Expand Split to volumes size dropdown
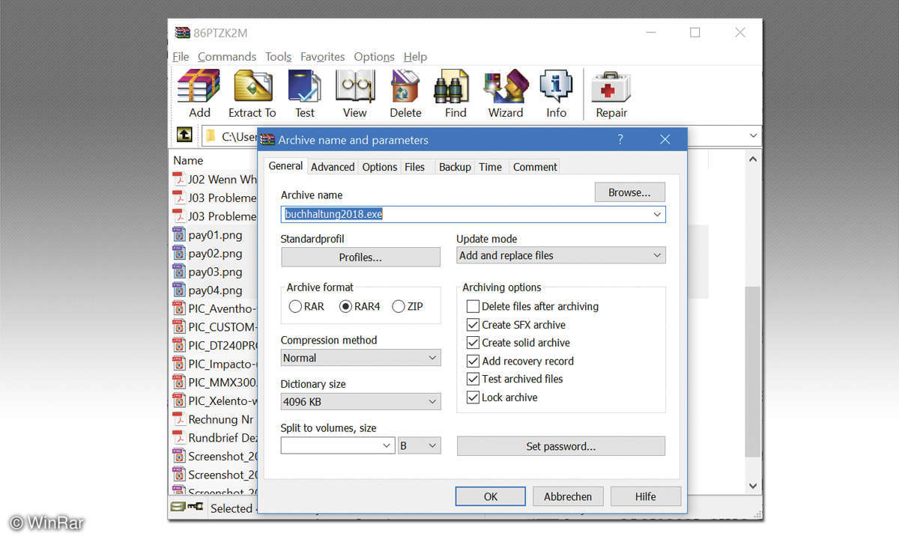This screenshot has height=539, width=899. (x=387, y=445)
